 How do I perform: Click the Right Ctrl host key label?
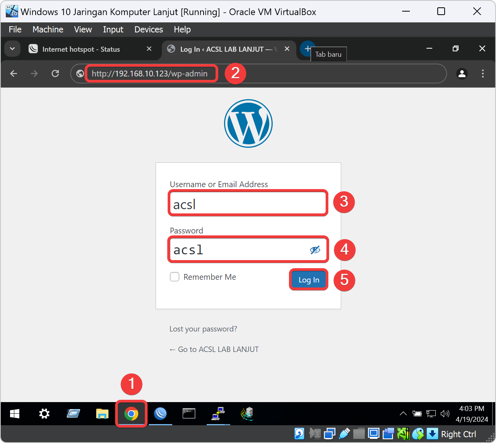(x=459, y=434)
